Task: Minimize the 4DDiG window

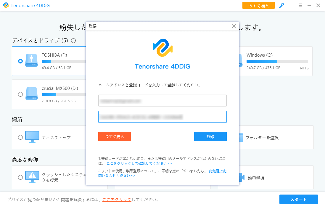Action: tap(309, 5)
